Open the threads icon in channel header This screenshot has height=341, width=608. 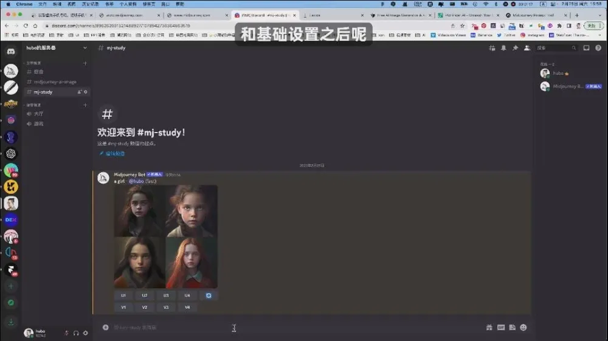492,48
